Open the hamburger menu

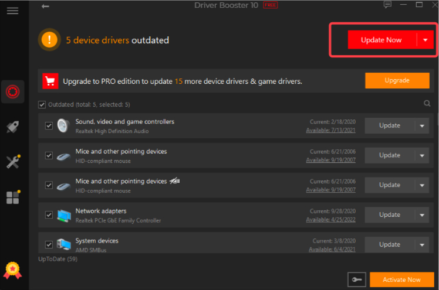(12, 11)
